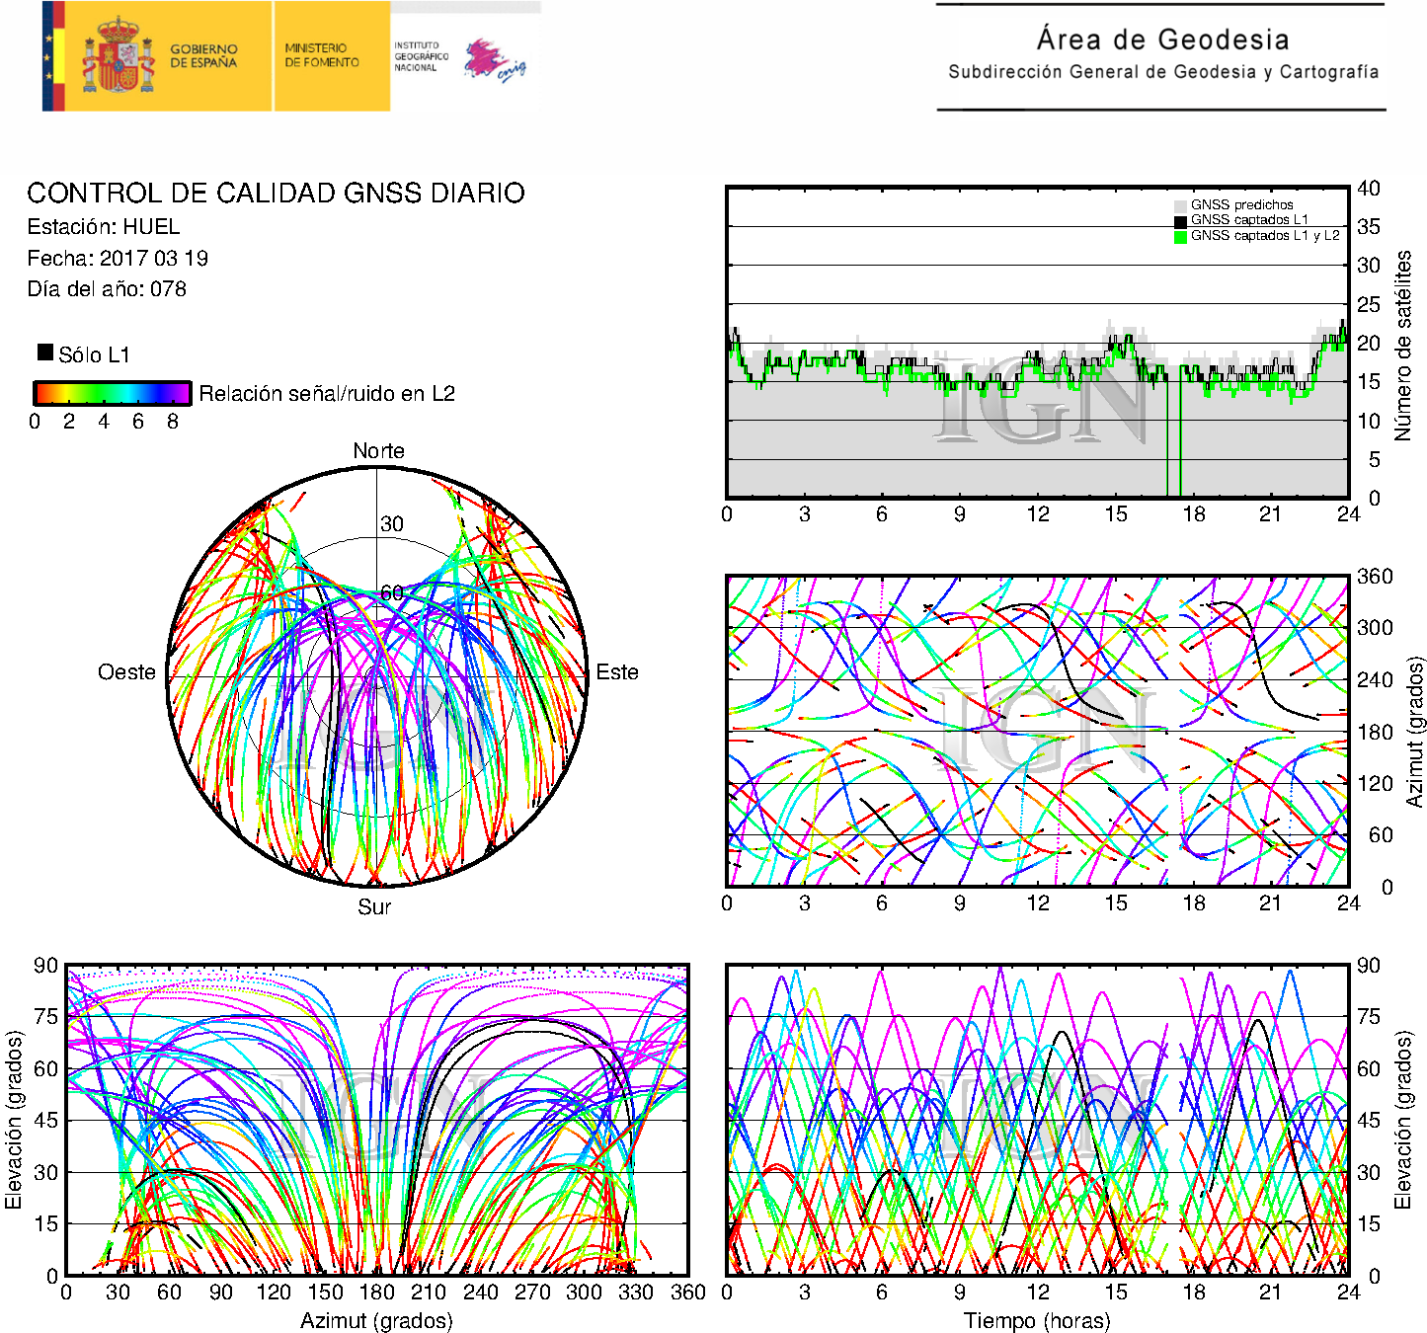Select the gray GNSS predichos legend marker
Viewport: 1427px width, 1333px height.
click(x=1180, y=205)
